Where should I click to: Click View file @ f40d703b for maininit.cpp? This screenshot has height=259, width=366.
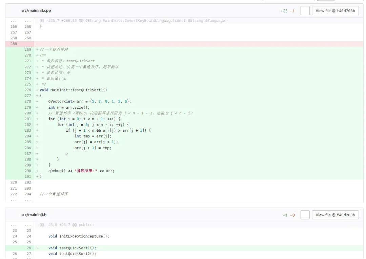pyautogui.click(x=335, y=11)
